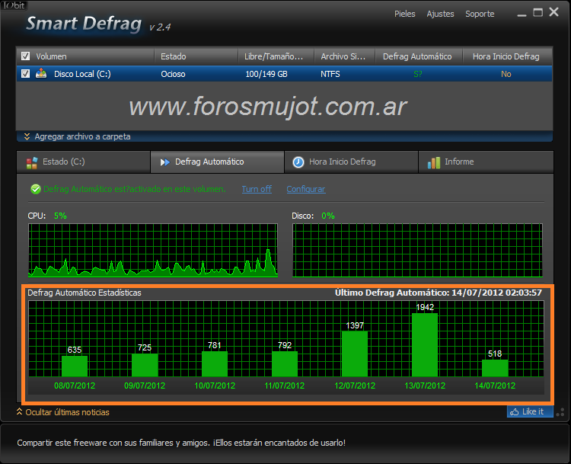The image size is (571, 464).
Task: Click the Libre/Tamaño column header
Action: click(273, 56)
